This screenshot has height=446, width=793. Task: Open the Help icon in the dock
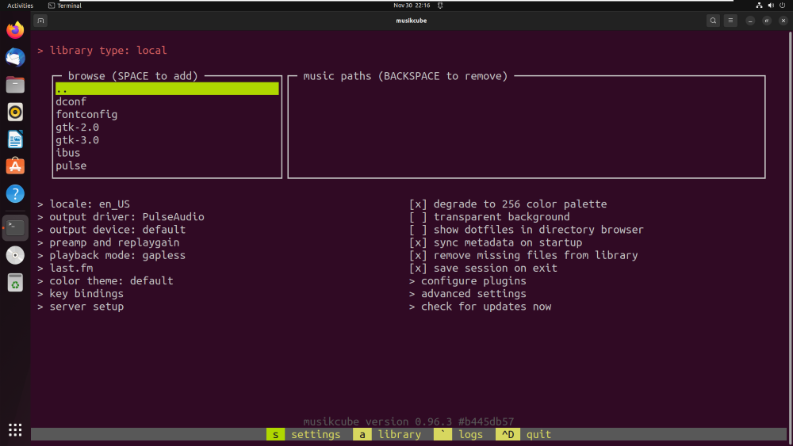click(x=15, y=194)
